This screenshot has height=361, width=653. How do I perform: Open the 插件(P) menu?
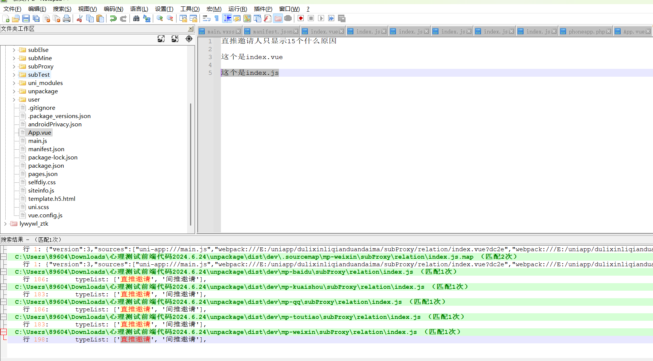click(263, 9)
